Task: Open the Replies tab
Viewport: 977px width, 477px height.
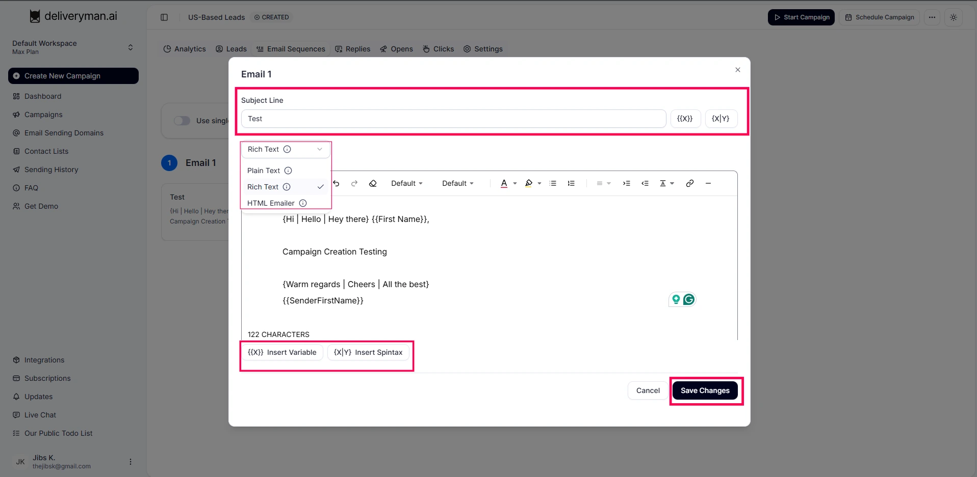Action: pos(353,49)
